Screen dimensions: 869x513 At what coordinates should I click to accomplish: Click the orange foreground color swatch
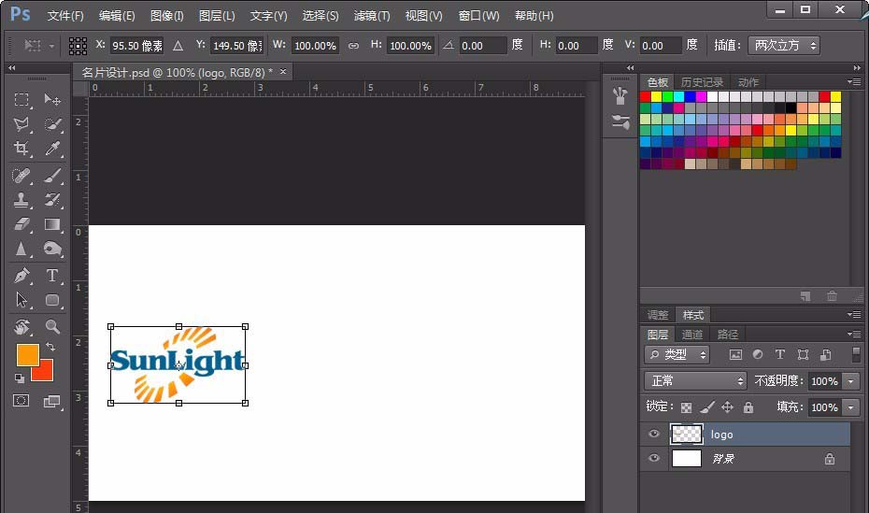(27, 354)
